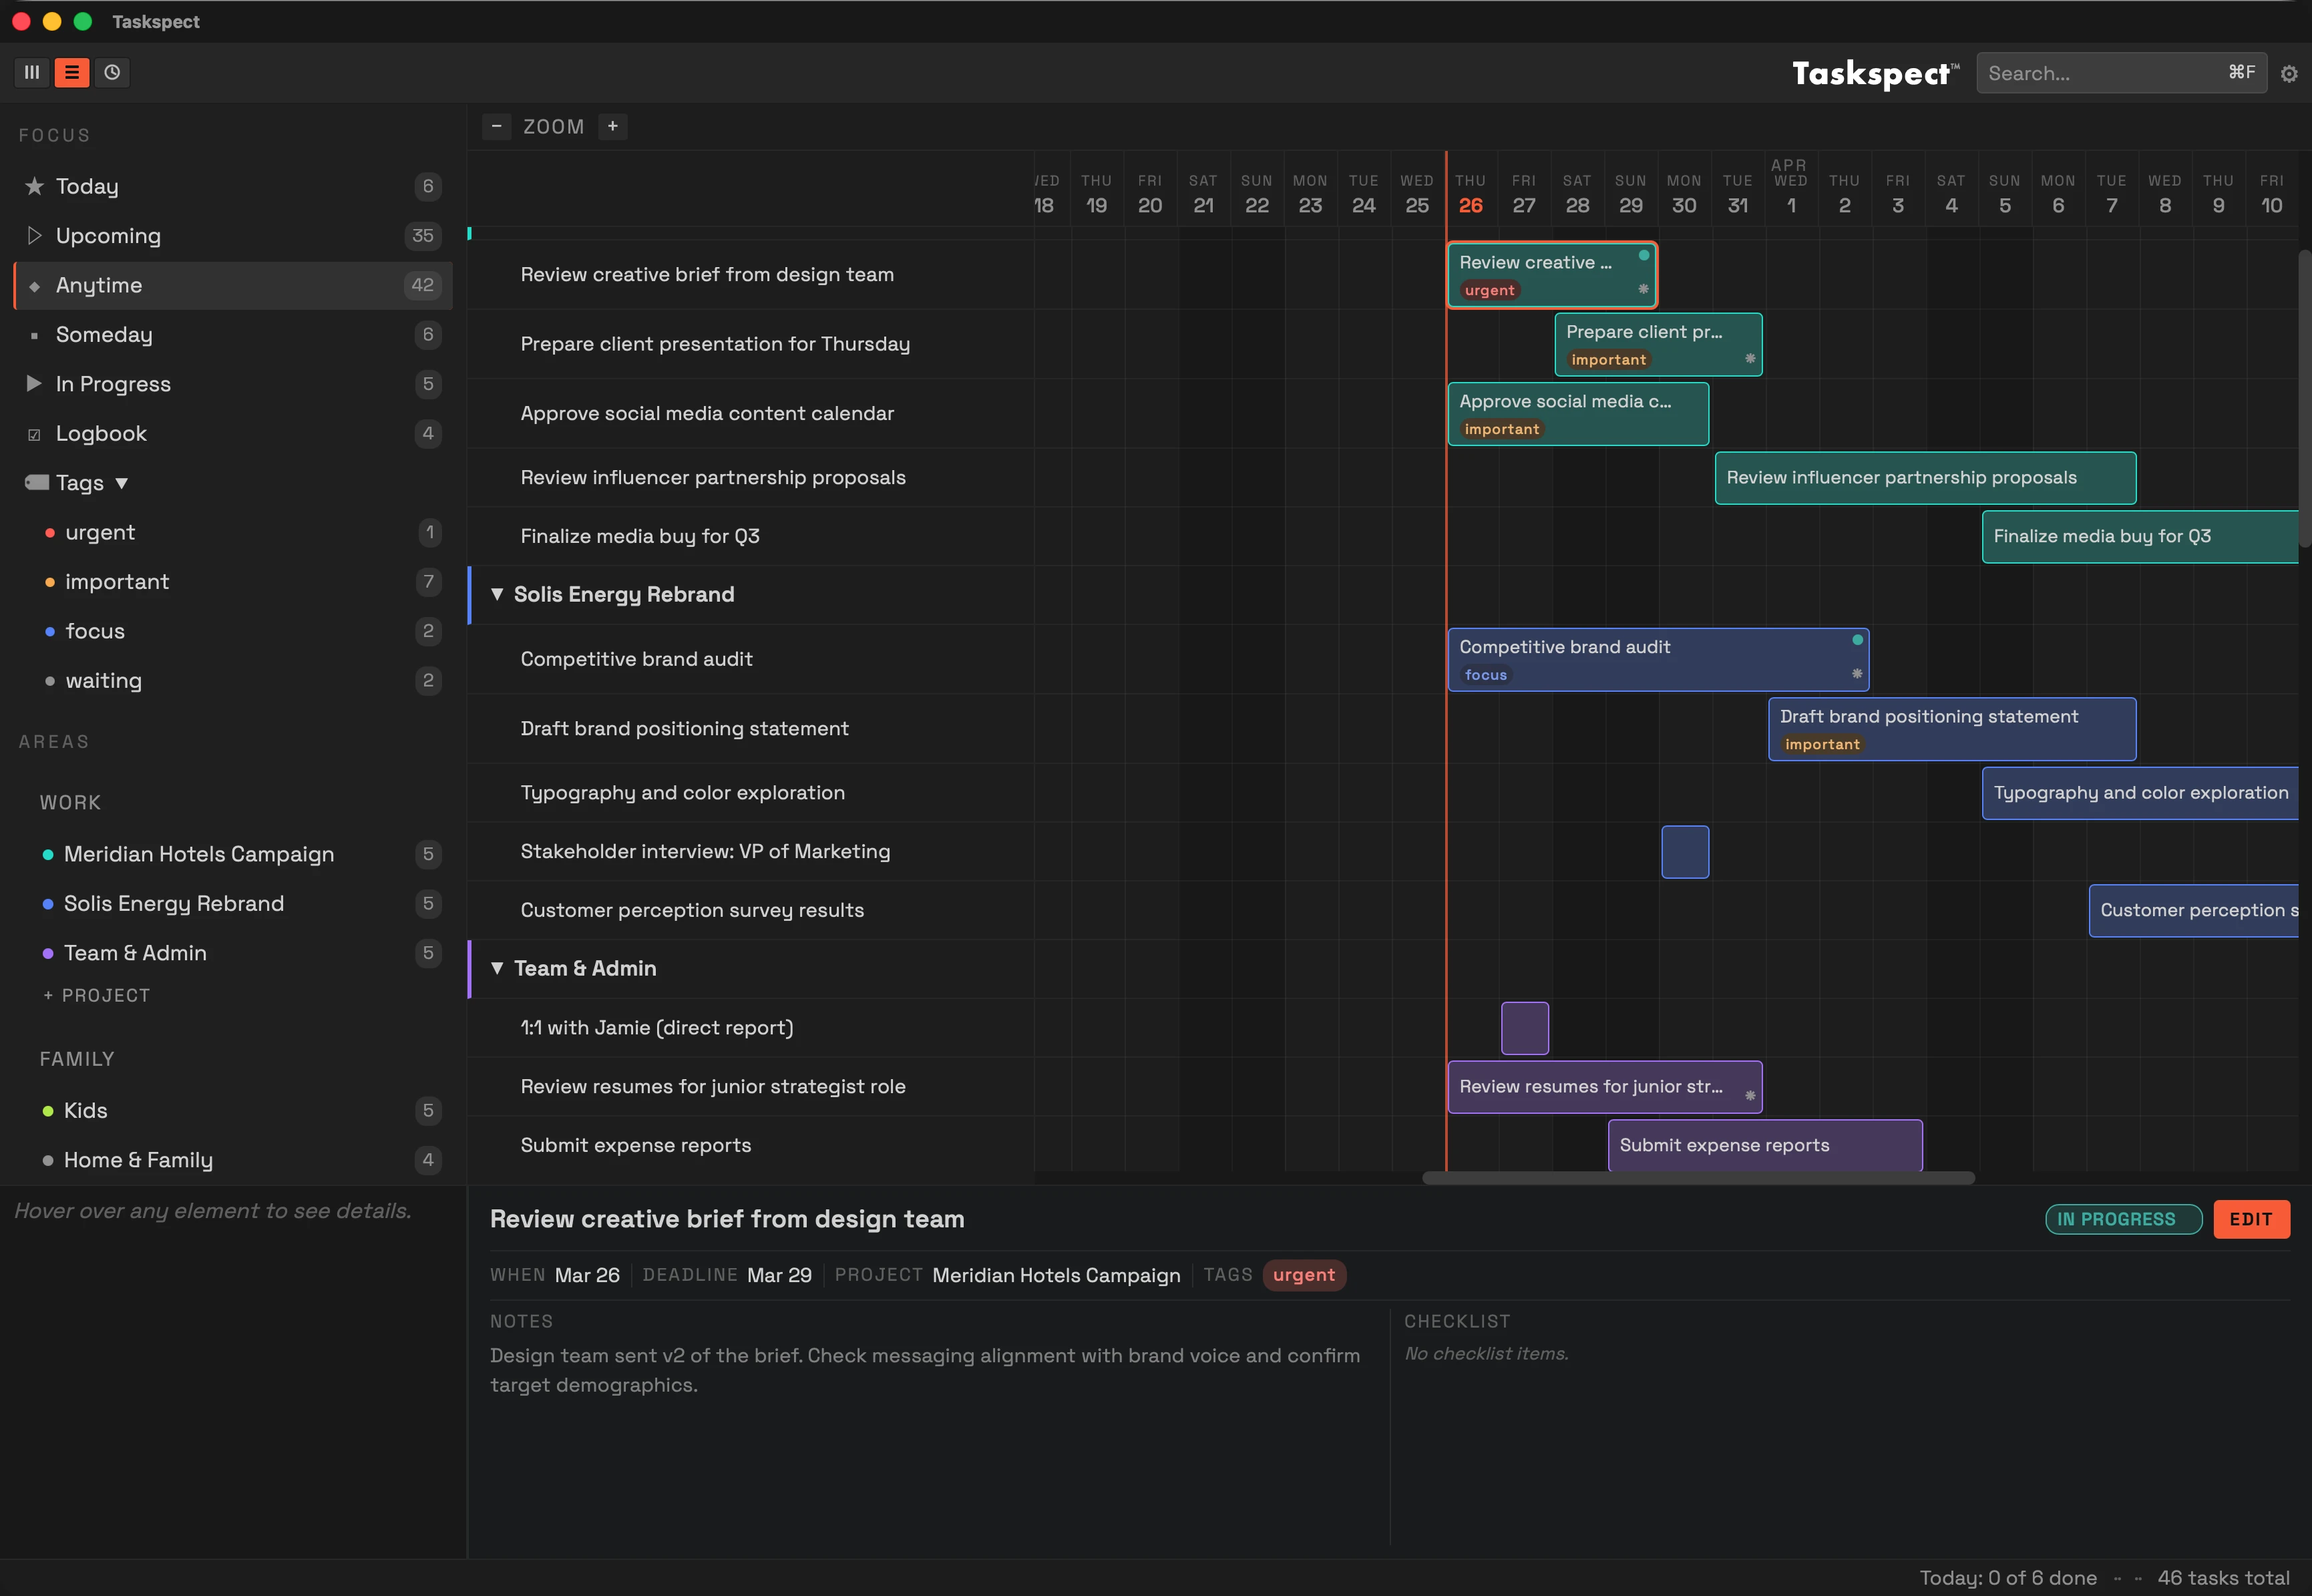Screen dimensions: 2312x1596
Task: Select Typography and color exploration row
Action: click(x=751, y=793)
